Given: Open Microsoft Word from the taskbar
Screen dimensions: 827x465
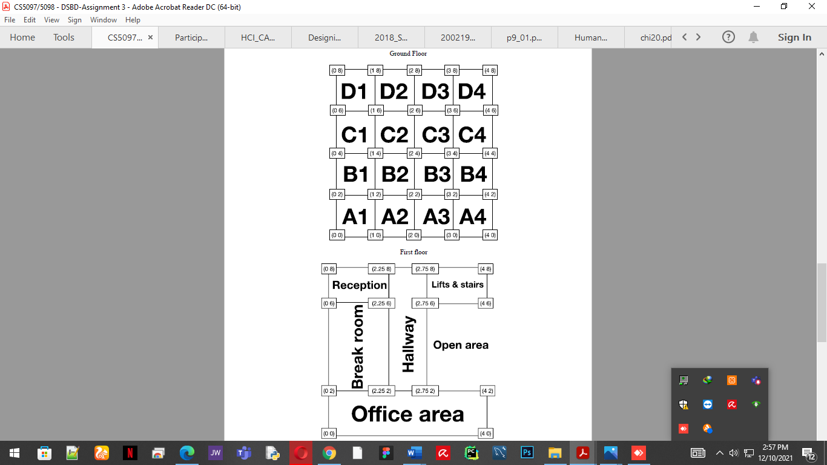Looking at the screenshot, I should coord(414,453).
